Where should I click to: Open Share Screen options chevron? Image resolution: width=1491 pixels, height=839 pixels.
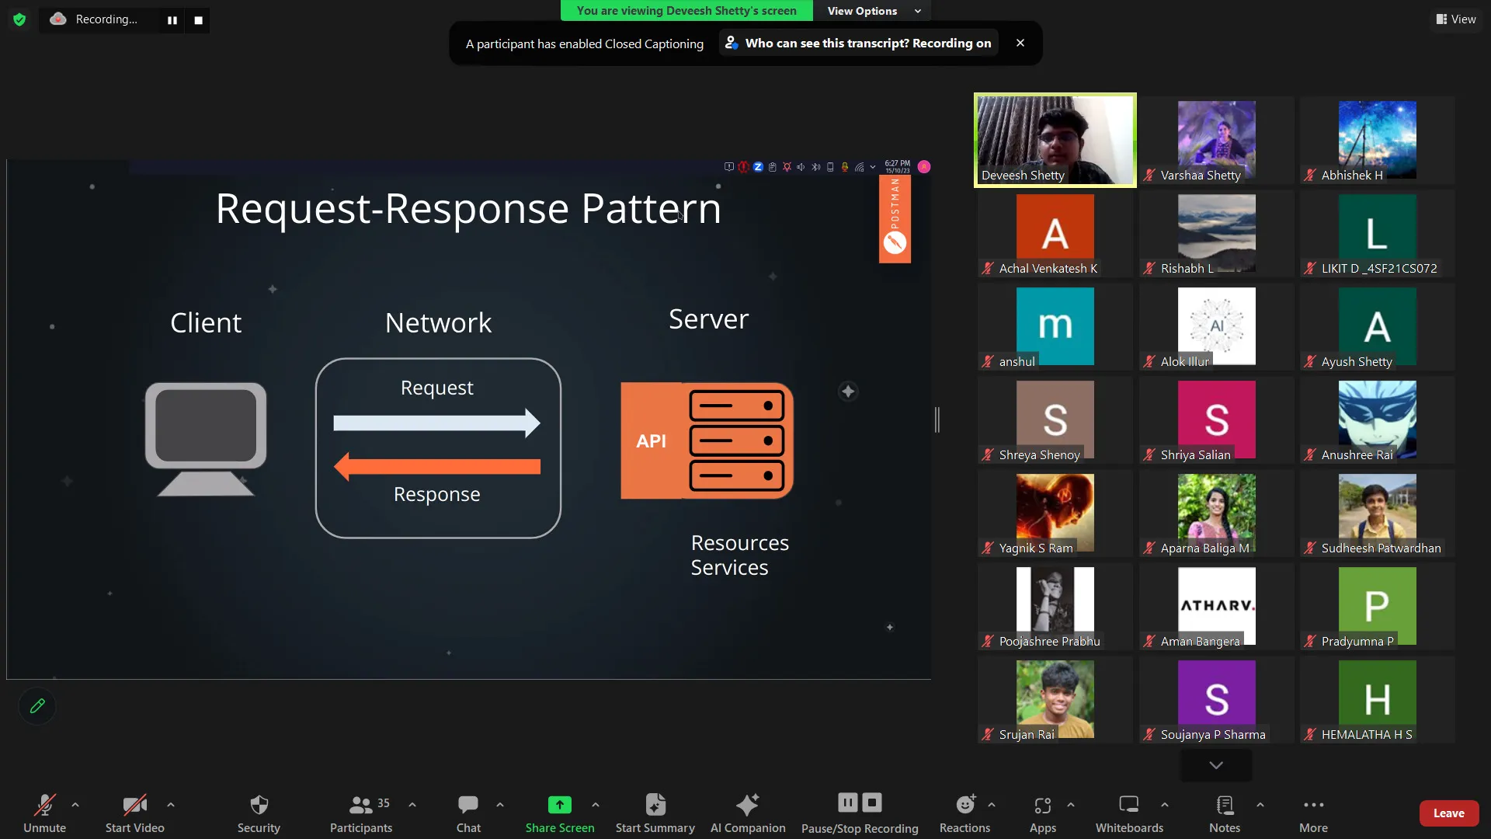click(x=596, y=805)
